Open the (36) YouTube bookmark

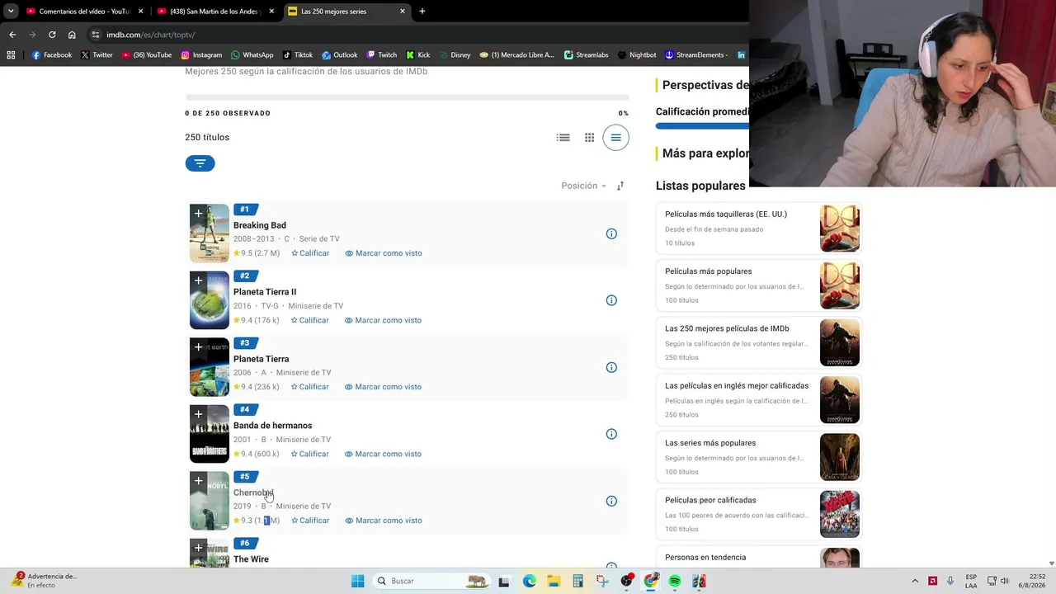pos(146,55)
